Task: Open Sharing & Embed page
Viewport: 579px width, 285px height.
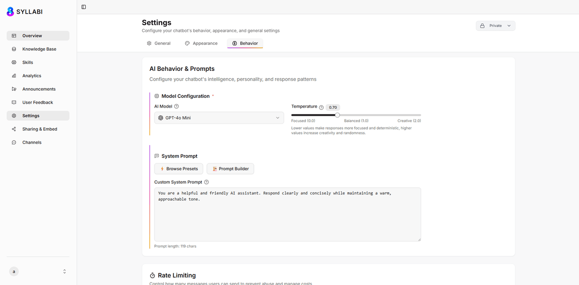Action: pyautogui.click(x=40, y=129)
